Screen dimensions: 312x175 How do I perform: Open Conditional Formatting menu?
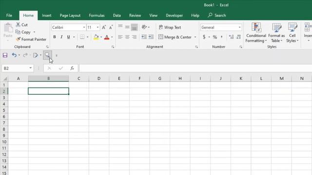point(256,33)
